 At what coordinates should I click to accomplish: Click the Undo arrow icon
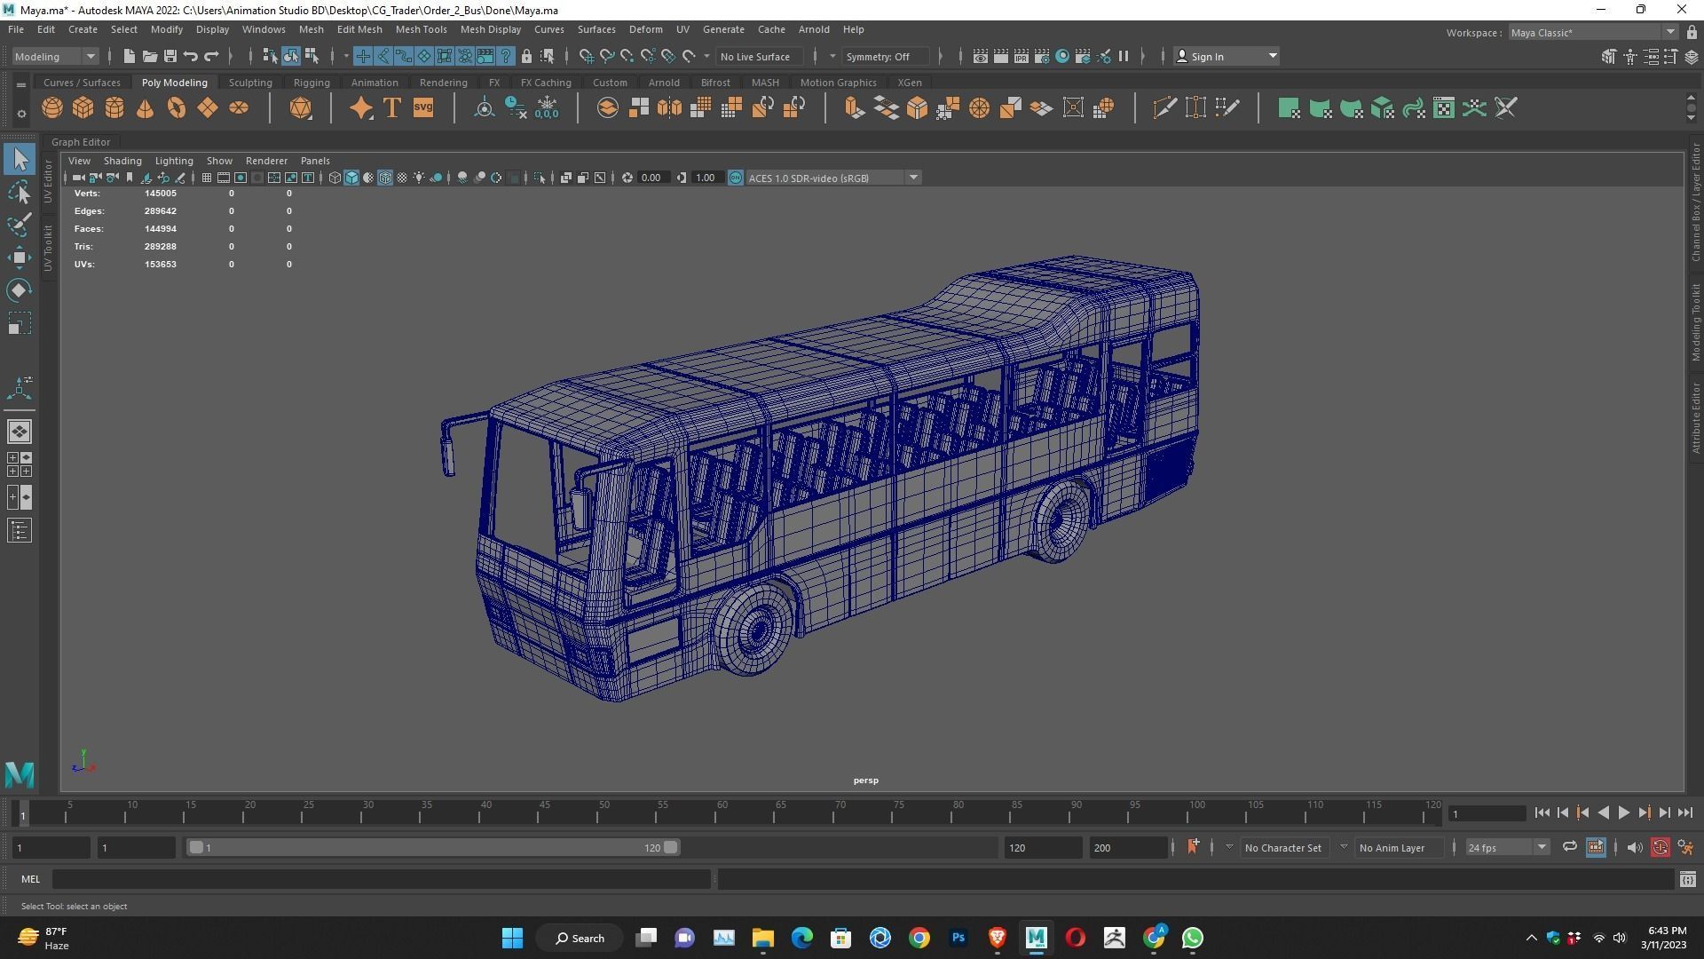click(190, 56)
